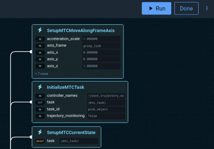
Task: Click the OUT badge beside task
Action: click(40, 103)
